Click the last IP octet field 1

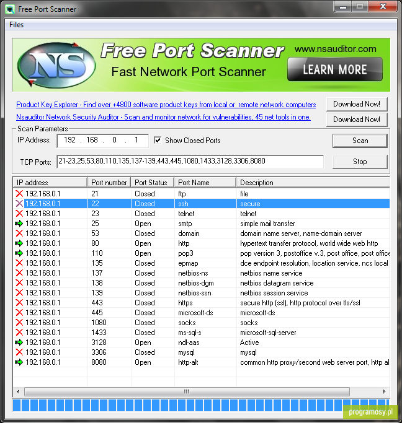136,140
